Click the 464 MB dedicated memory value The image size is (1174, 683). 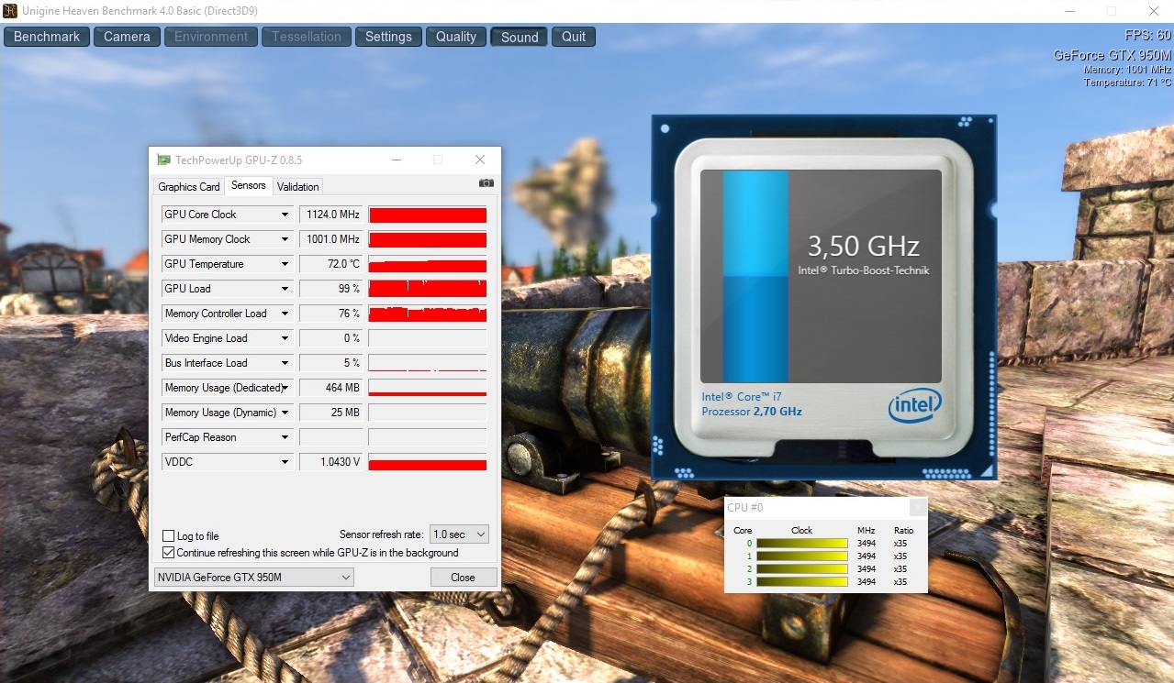[331, 388]
